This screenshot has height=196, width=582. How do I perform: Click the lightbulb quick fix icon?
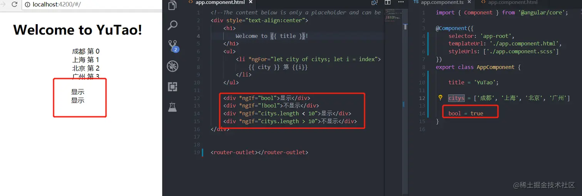441,98
